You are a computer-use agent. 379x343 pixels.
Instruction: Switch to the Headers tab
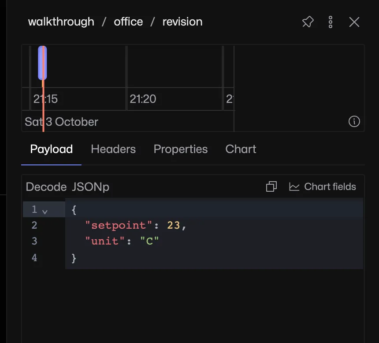[113, 149]
